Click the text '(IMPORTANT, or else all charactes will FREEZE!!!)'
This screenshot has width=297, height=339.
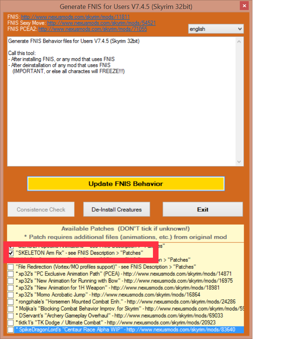click(x=69, y=71)
